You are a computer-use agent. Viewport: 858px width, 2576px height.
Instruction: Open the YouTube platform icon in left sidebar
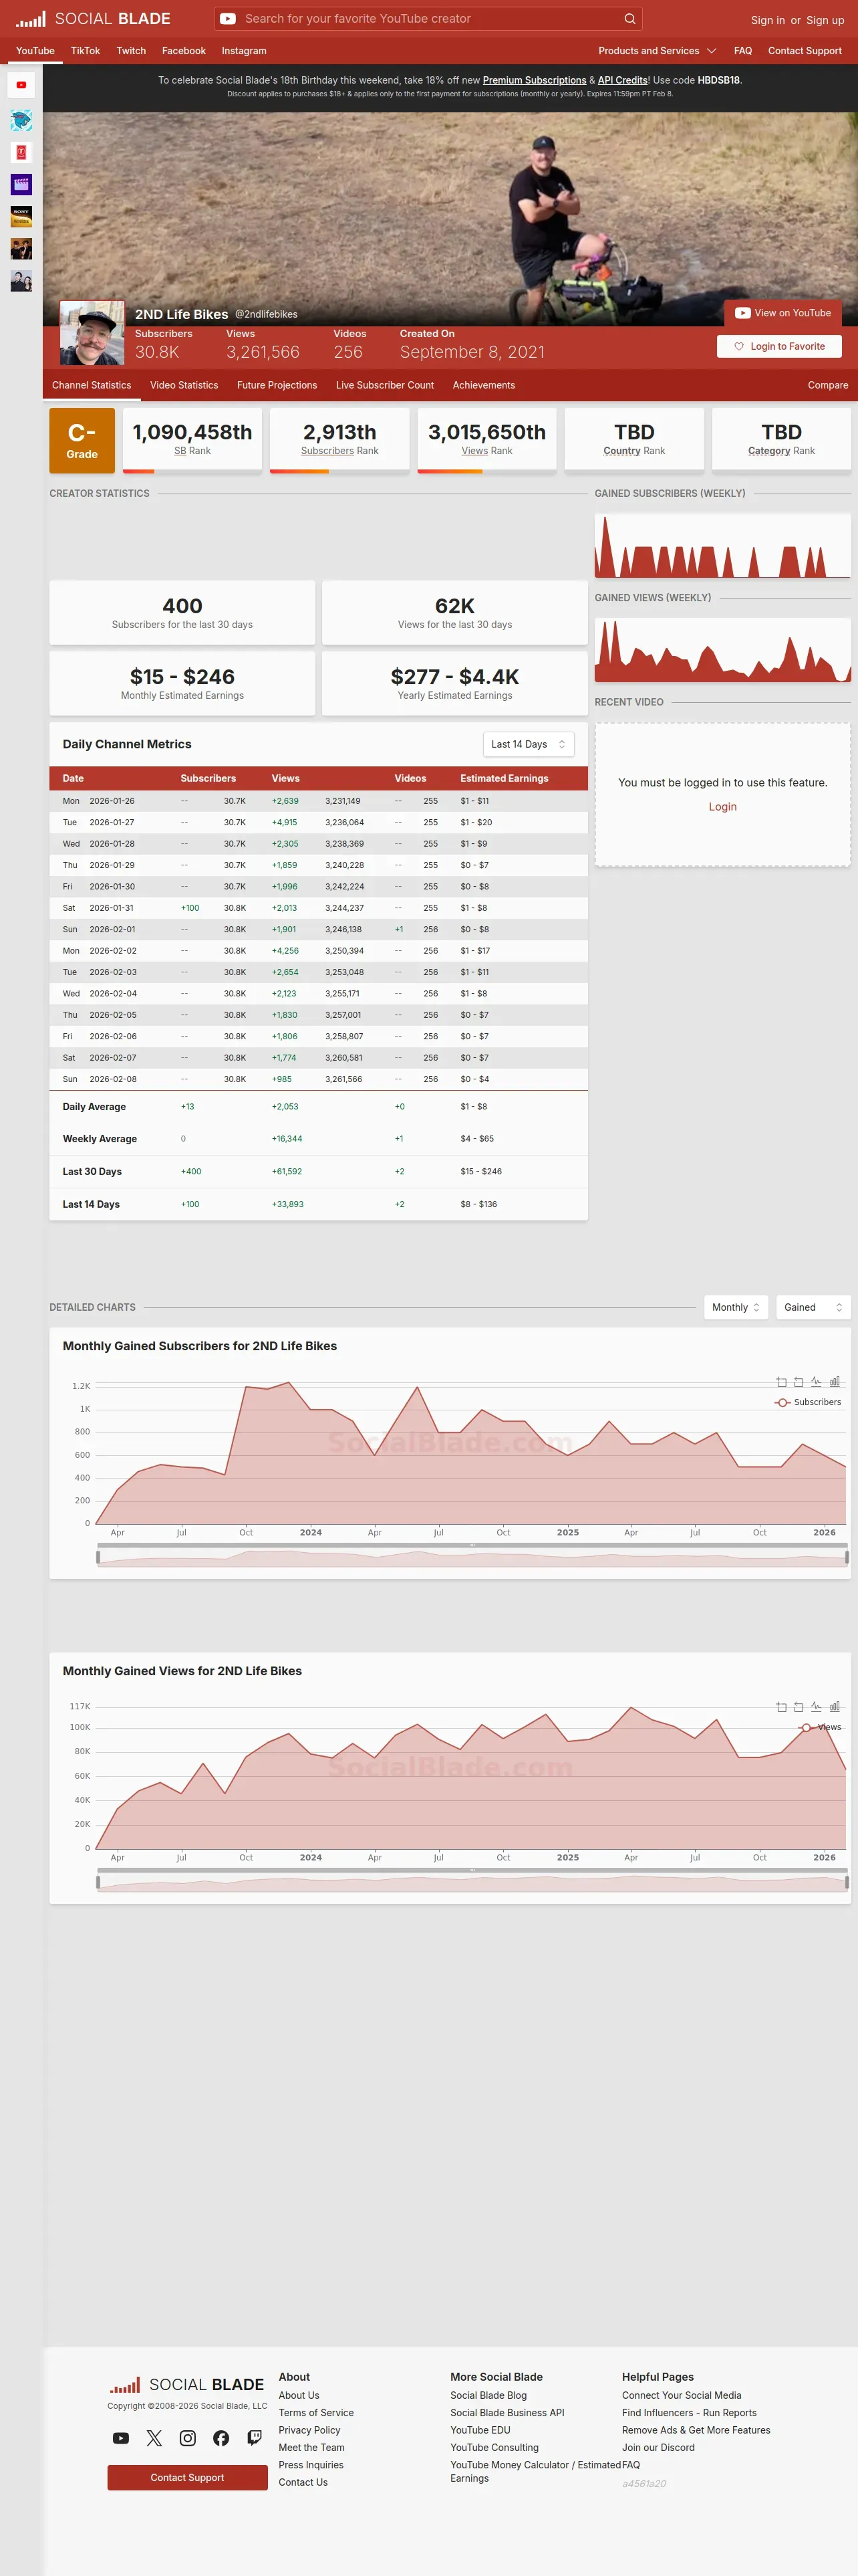21,85
